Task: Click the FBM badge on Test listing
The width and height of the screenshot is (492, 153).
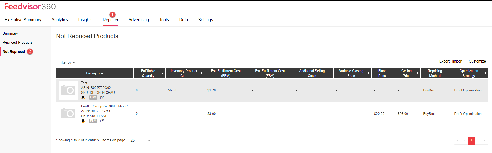Action: pyautogui.click(x=93, y=98)
